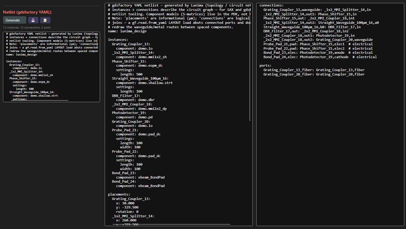Click the "Bond_Pad_24,elec" cathode connection line
406x229 pixels.
tap(320, 57)
